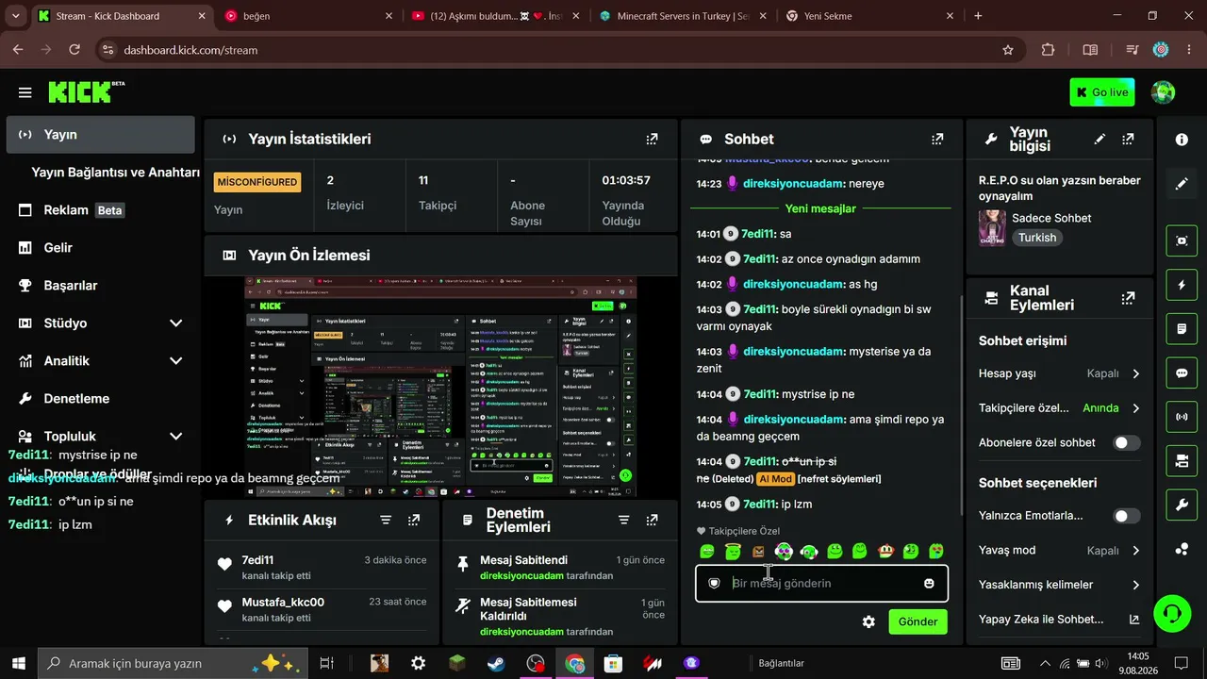This screenshot has height=679, width=1207.
Task: Click the Sadece Sohbet category thumbnail
Action: coord(992,227)
